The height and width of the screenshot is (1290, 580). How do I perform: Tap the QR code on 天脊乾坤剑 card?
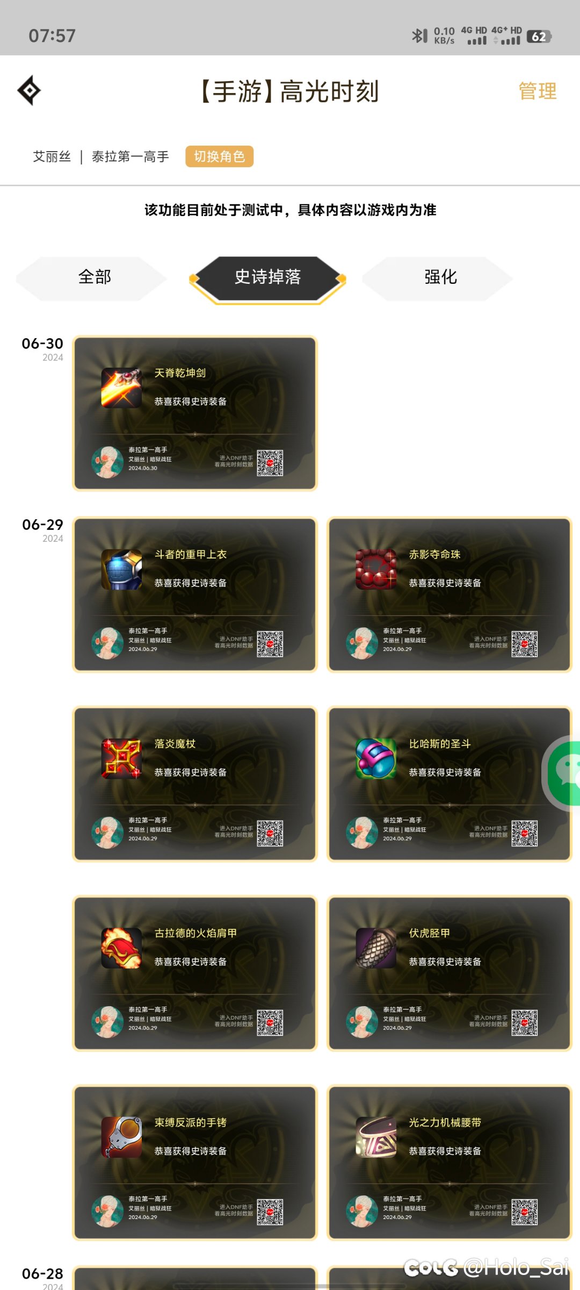pyautogui.click(x=270, y=463)
